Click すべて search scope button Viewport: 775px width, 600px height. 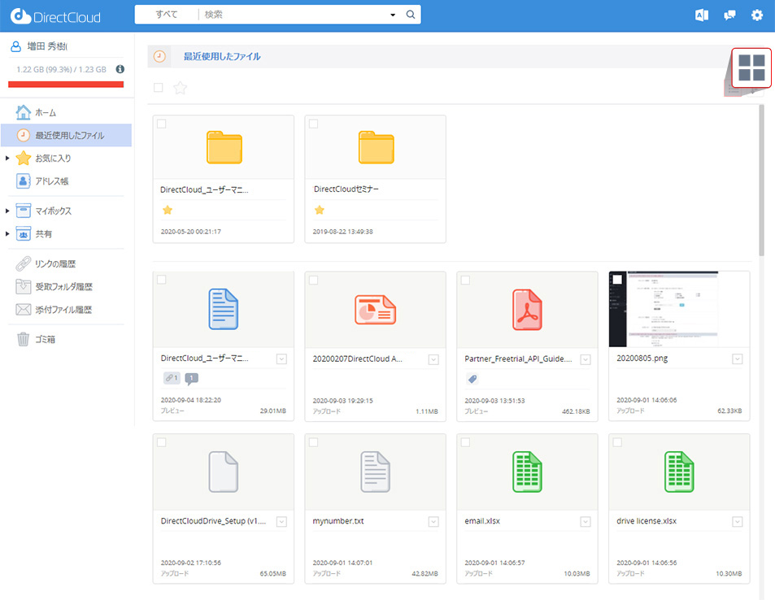click(x=167, y=15)
